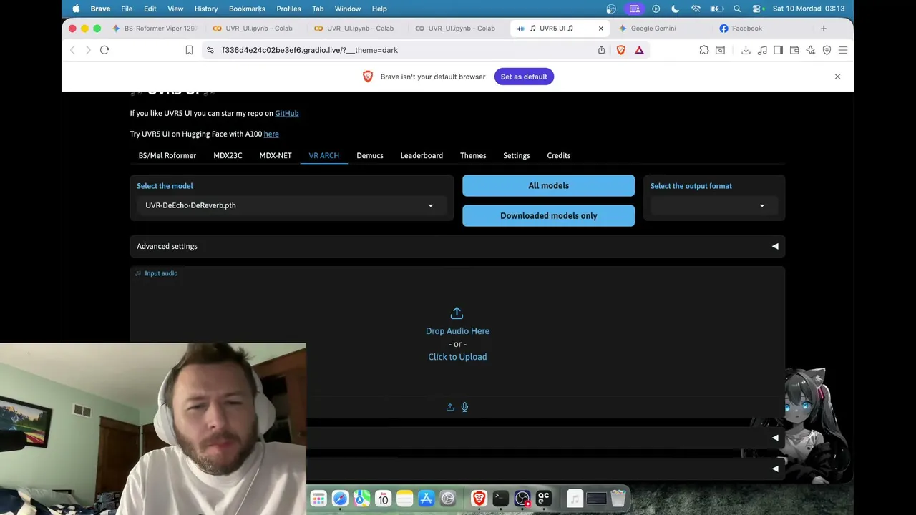This screenshot has width=916, height=515.
Task: Open the Trash in the Dock
Action: pyautogui.click(x=618, y=499)
